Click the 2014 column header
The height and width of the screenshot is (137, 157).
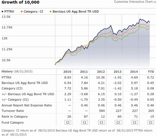point(134,72)
